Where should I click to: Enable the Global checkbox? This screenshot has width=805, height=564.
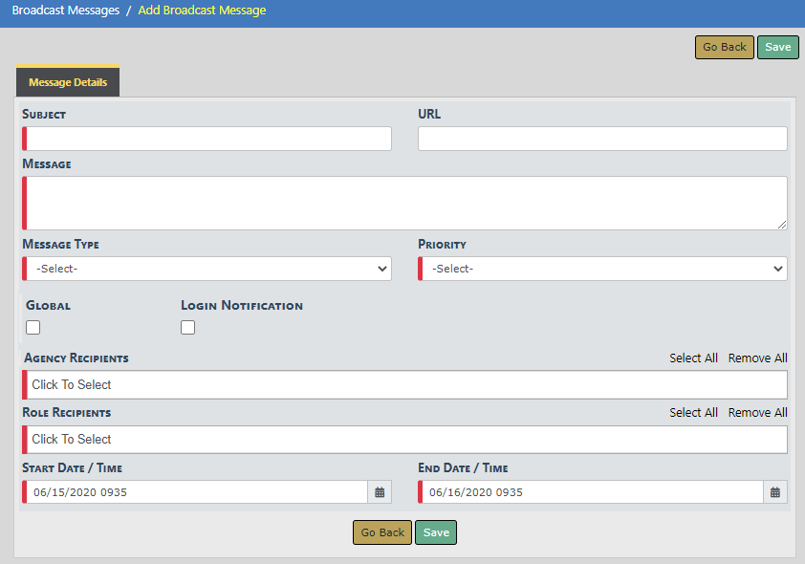pyautogui.click(x=33, y=328)
